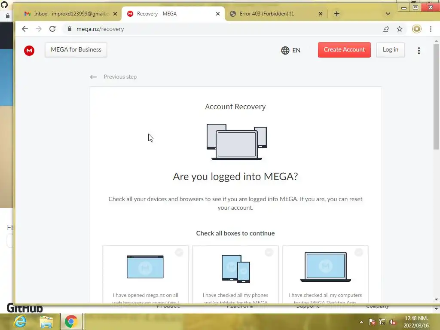Maximize the Chrome window

coord(416,8)
